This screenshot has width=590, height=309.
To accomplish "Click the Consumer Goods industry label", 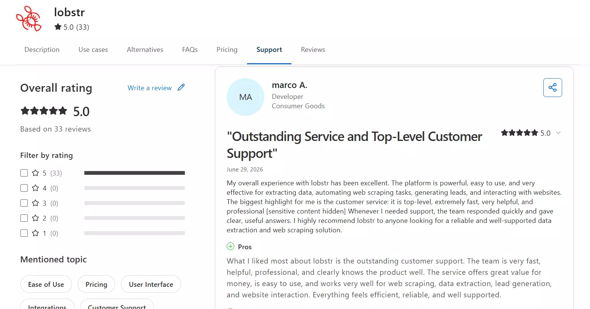I will click(x=298, y=106).
